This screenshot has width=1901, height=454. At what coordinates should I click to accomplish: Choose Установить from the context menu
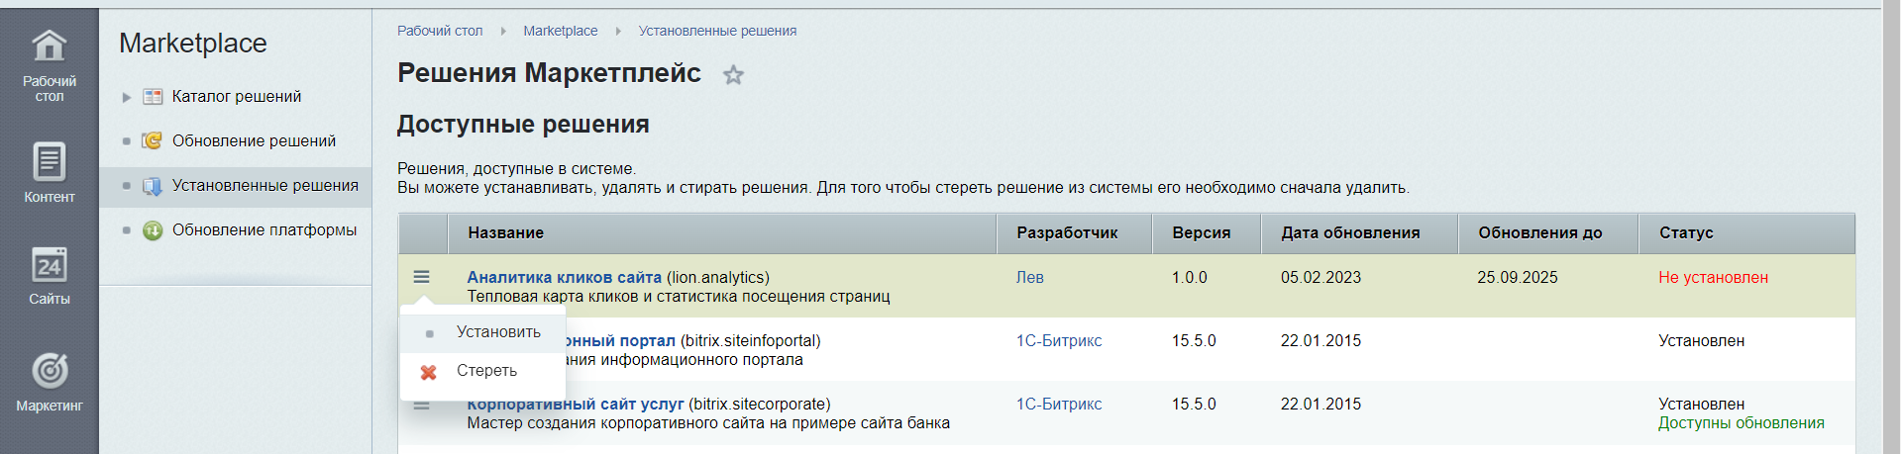click(x=497, y=332)
